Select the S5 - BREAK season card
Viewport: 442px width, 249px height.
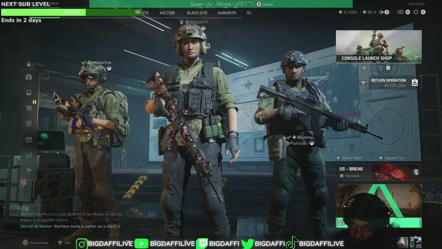point(378,172)
